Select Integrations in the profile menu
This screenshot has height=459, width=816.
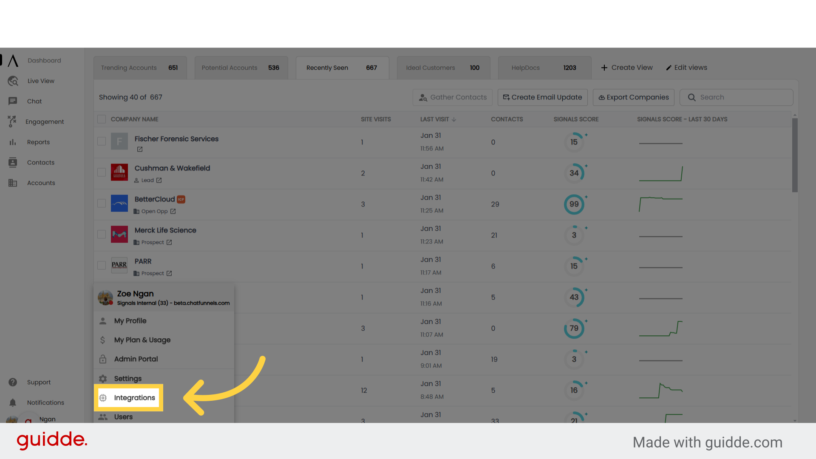point(128,398)
